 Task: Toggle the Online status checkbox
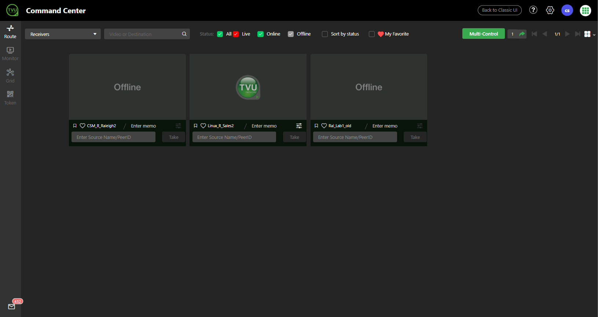[x=260, y=34]
